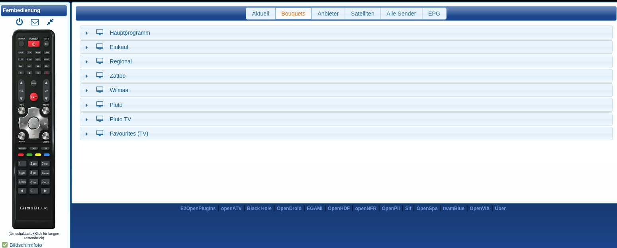
Task: Click the P.LIST button on the remote
Action: [21, 59]
